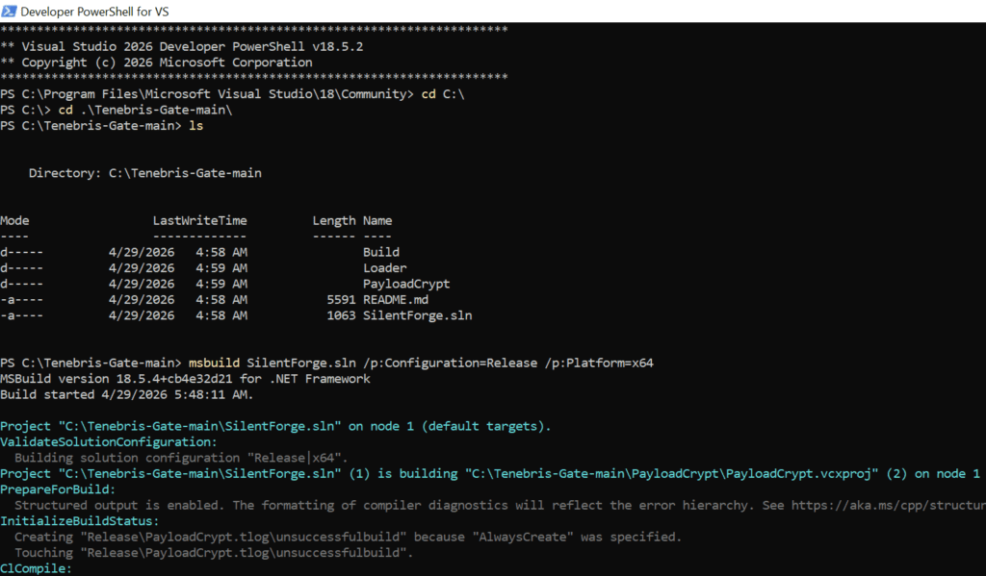Screen dimensions: 986x576
Task: Click the 'msbuild' command word
Action: click(x=214, y=363)
